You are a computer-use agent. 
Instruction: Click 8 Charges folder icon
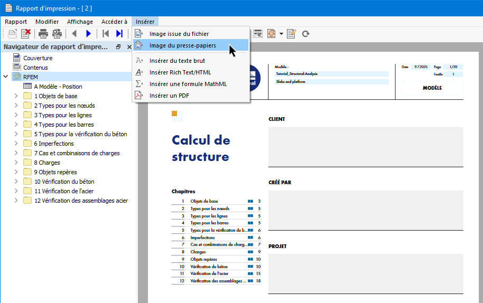tap(27, 163)
